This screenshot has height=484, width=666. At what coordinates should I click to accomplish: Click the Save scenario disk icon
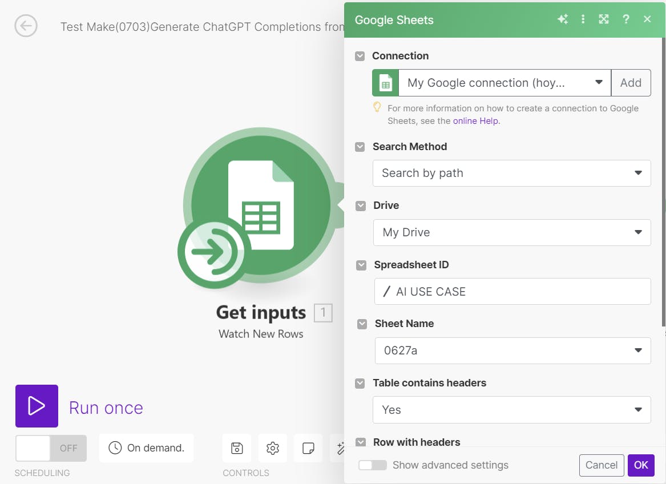(237, 448)
